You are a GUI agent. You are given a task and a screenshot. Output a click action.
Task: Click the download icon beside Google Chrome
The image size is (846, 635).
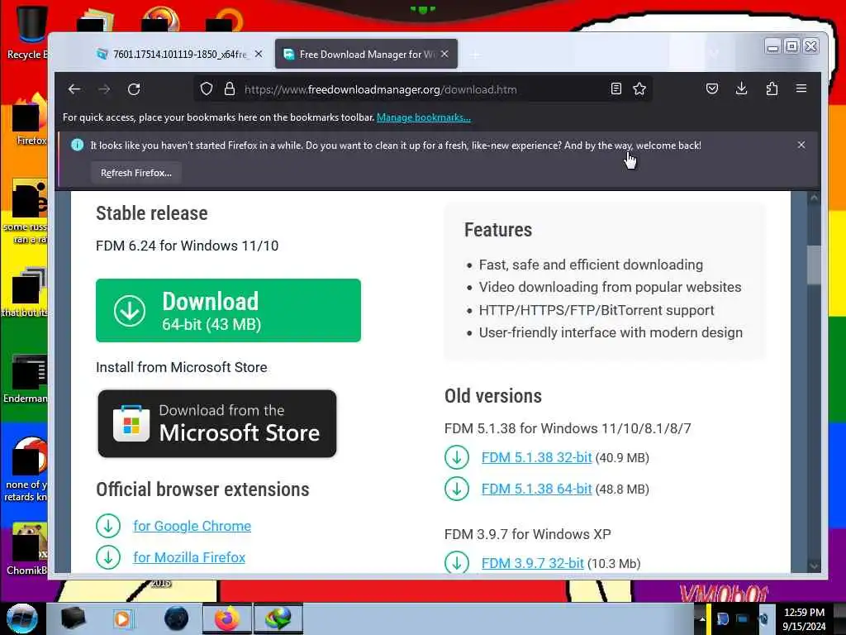point(108,526)
